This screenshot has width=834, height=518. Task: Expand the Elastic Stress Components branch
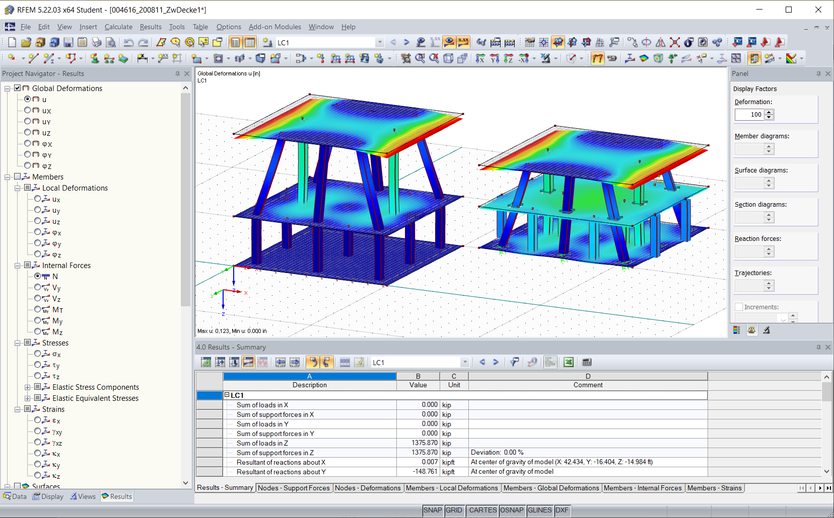[28, 387]
